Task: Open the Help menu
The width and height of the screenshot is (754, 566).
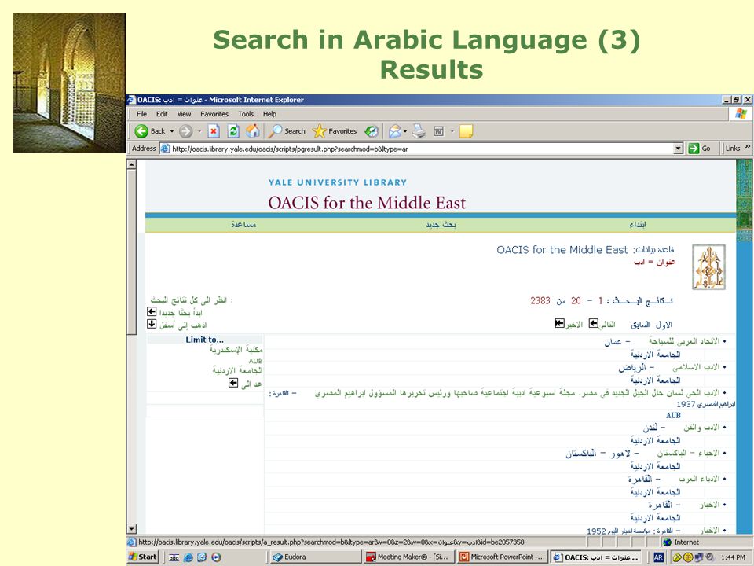Action: 269,114
